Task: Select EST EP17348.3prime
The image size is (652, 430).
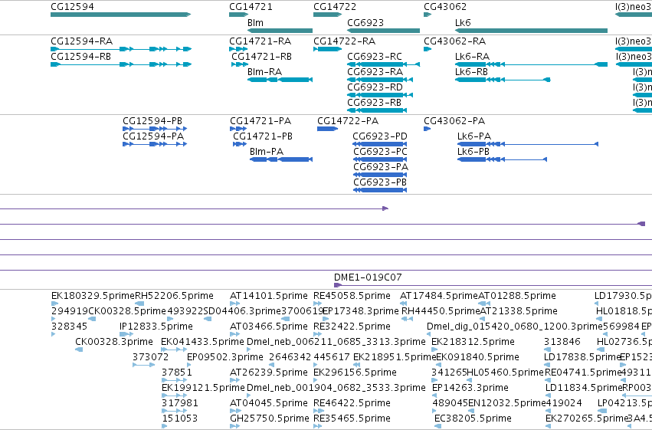Action: (x=326, y=319)
